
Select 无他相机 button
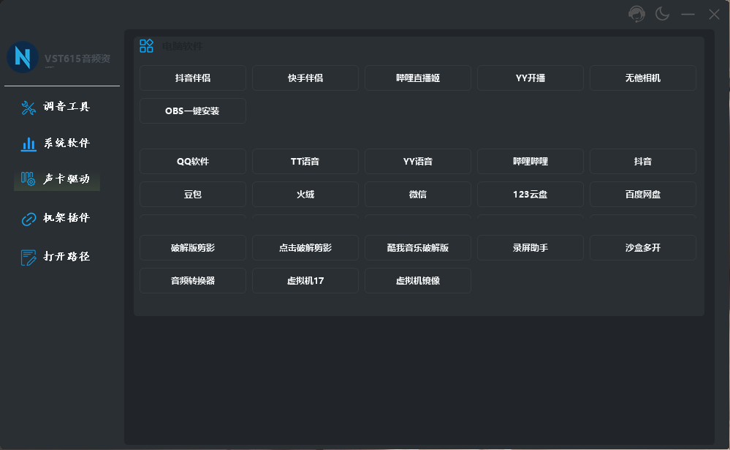click(643, 78)
